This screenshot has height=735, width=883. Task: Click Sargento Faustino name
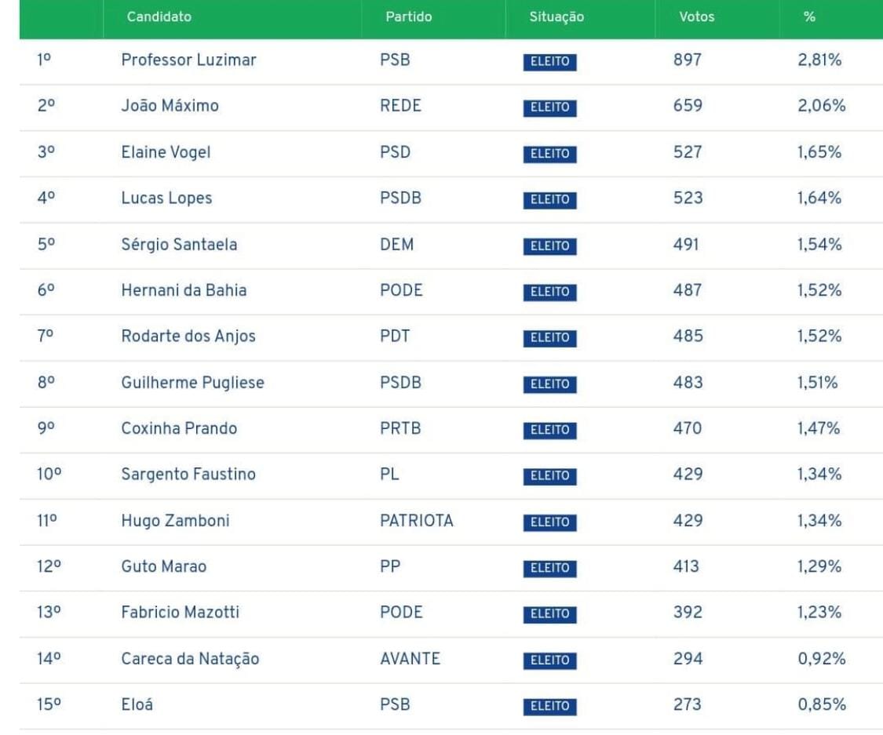click(x=188, y=475)
